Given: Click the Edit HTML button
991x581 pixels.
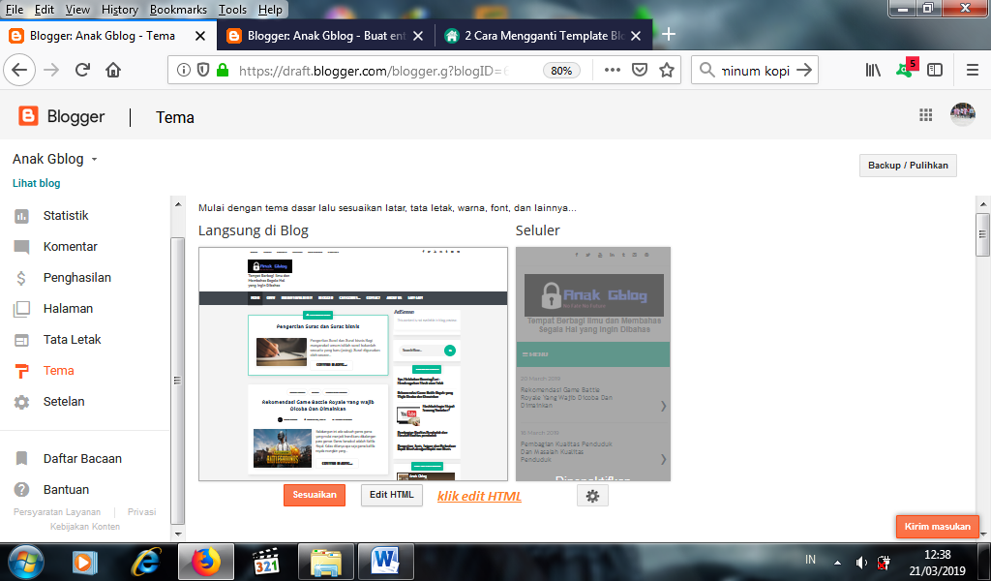Looking at the screenshot, I should [391, 495].
